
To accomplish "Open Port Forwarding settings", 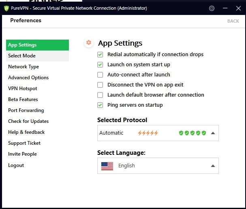I will coord(26,110).
